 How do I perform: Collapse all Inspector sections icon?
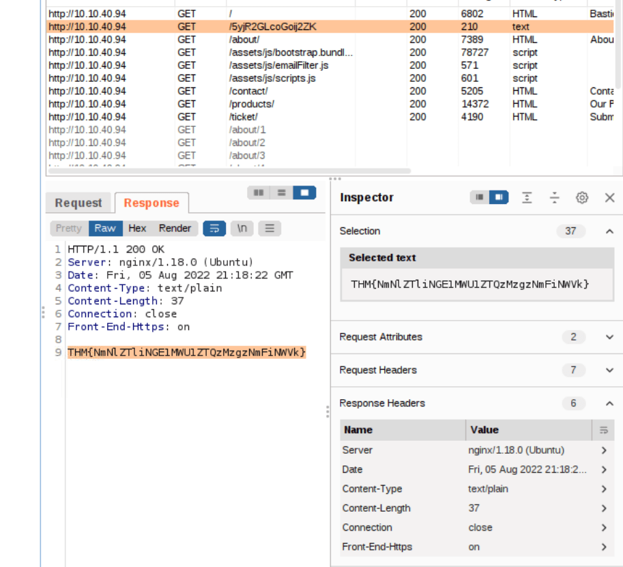555,197
